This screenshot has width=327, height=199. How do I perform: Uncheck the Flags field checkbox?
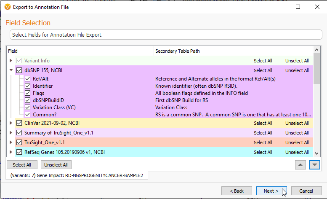click(x=27, y=93)
